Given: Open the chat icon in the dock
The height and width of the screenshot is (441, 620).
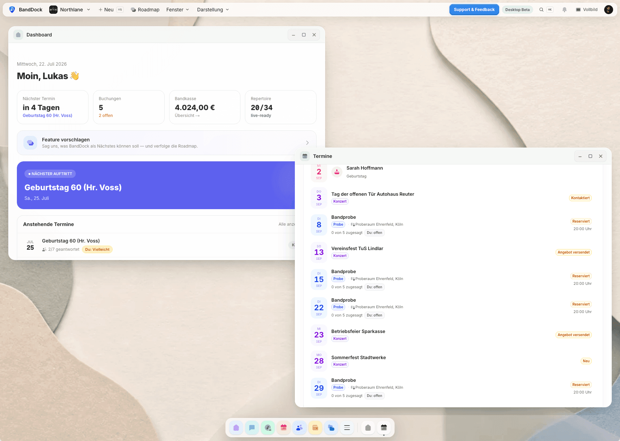Looking at the screenshot, I should (252, 428).
